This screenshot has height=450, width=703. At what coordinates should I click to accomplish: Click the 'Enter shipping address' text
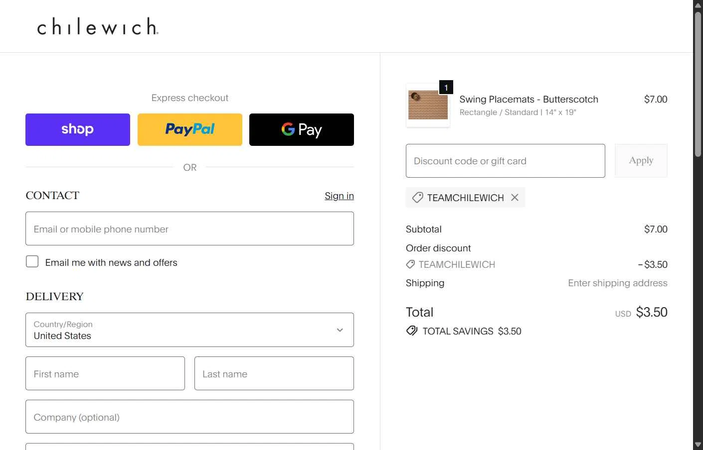(x=618, y=283)
